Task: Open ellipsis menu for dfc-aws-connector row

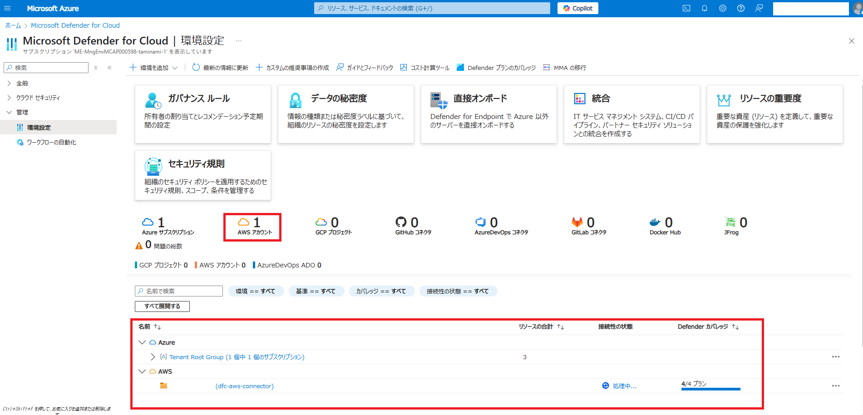Action: (x=836, y=386)
